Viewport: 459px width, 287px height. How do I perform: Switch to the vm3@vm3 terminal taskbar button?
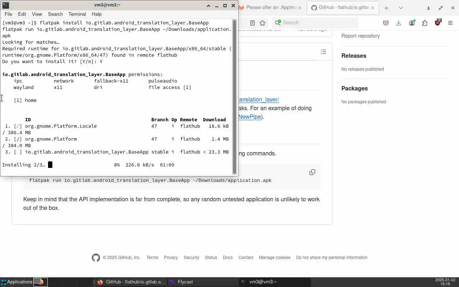(275, 282)
